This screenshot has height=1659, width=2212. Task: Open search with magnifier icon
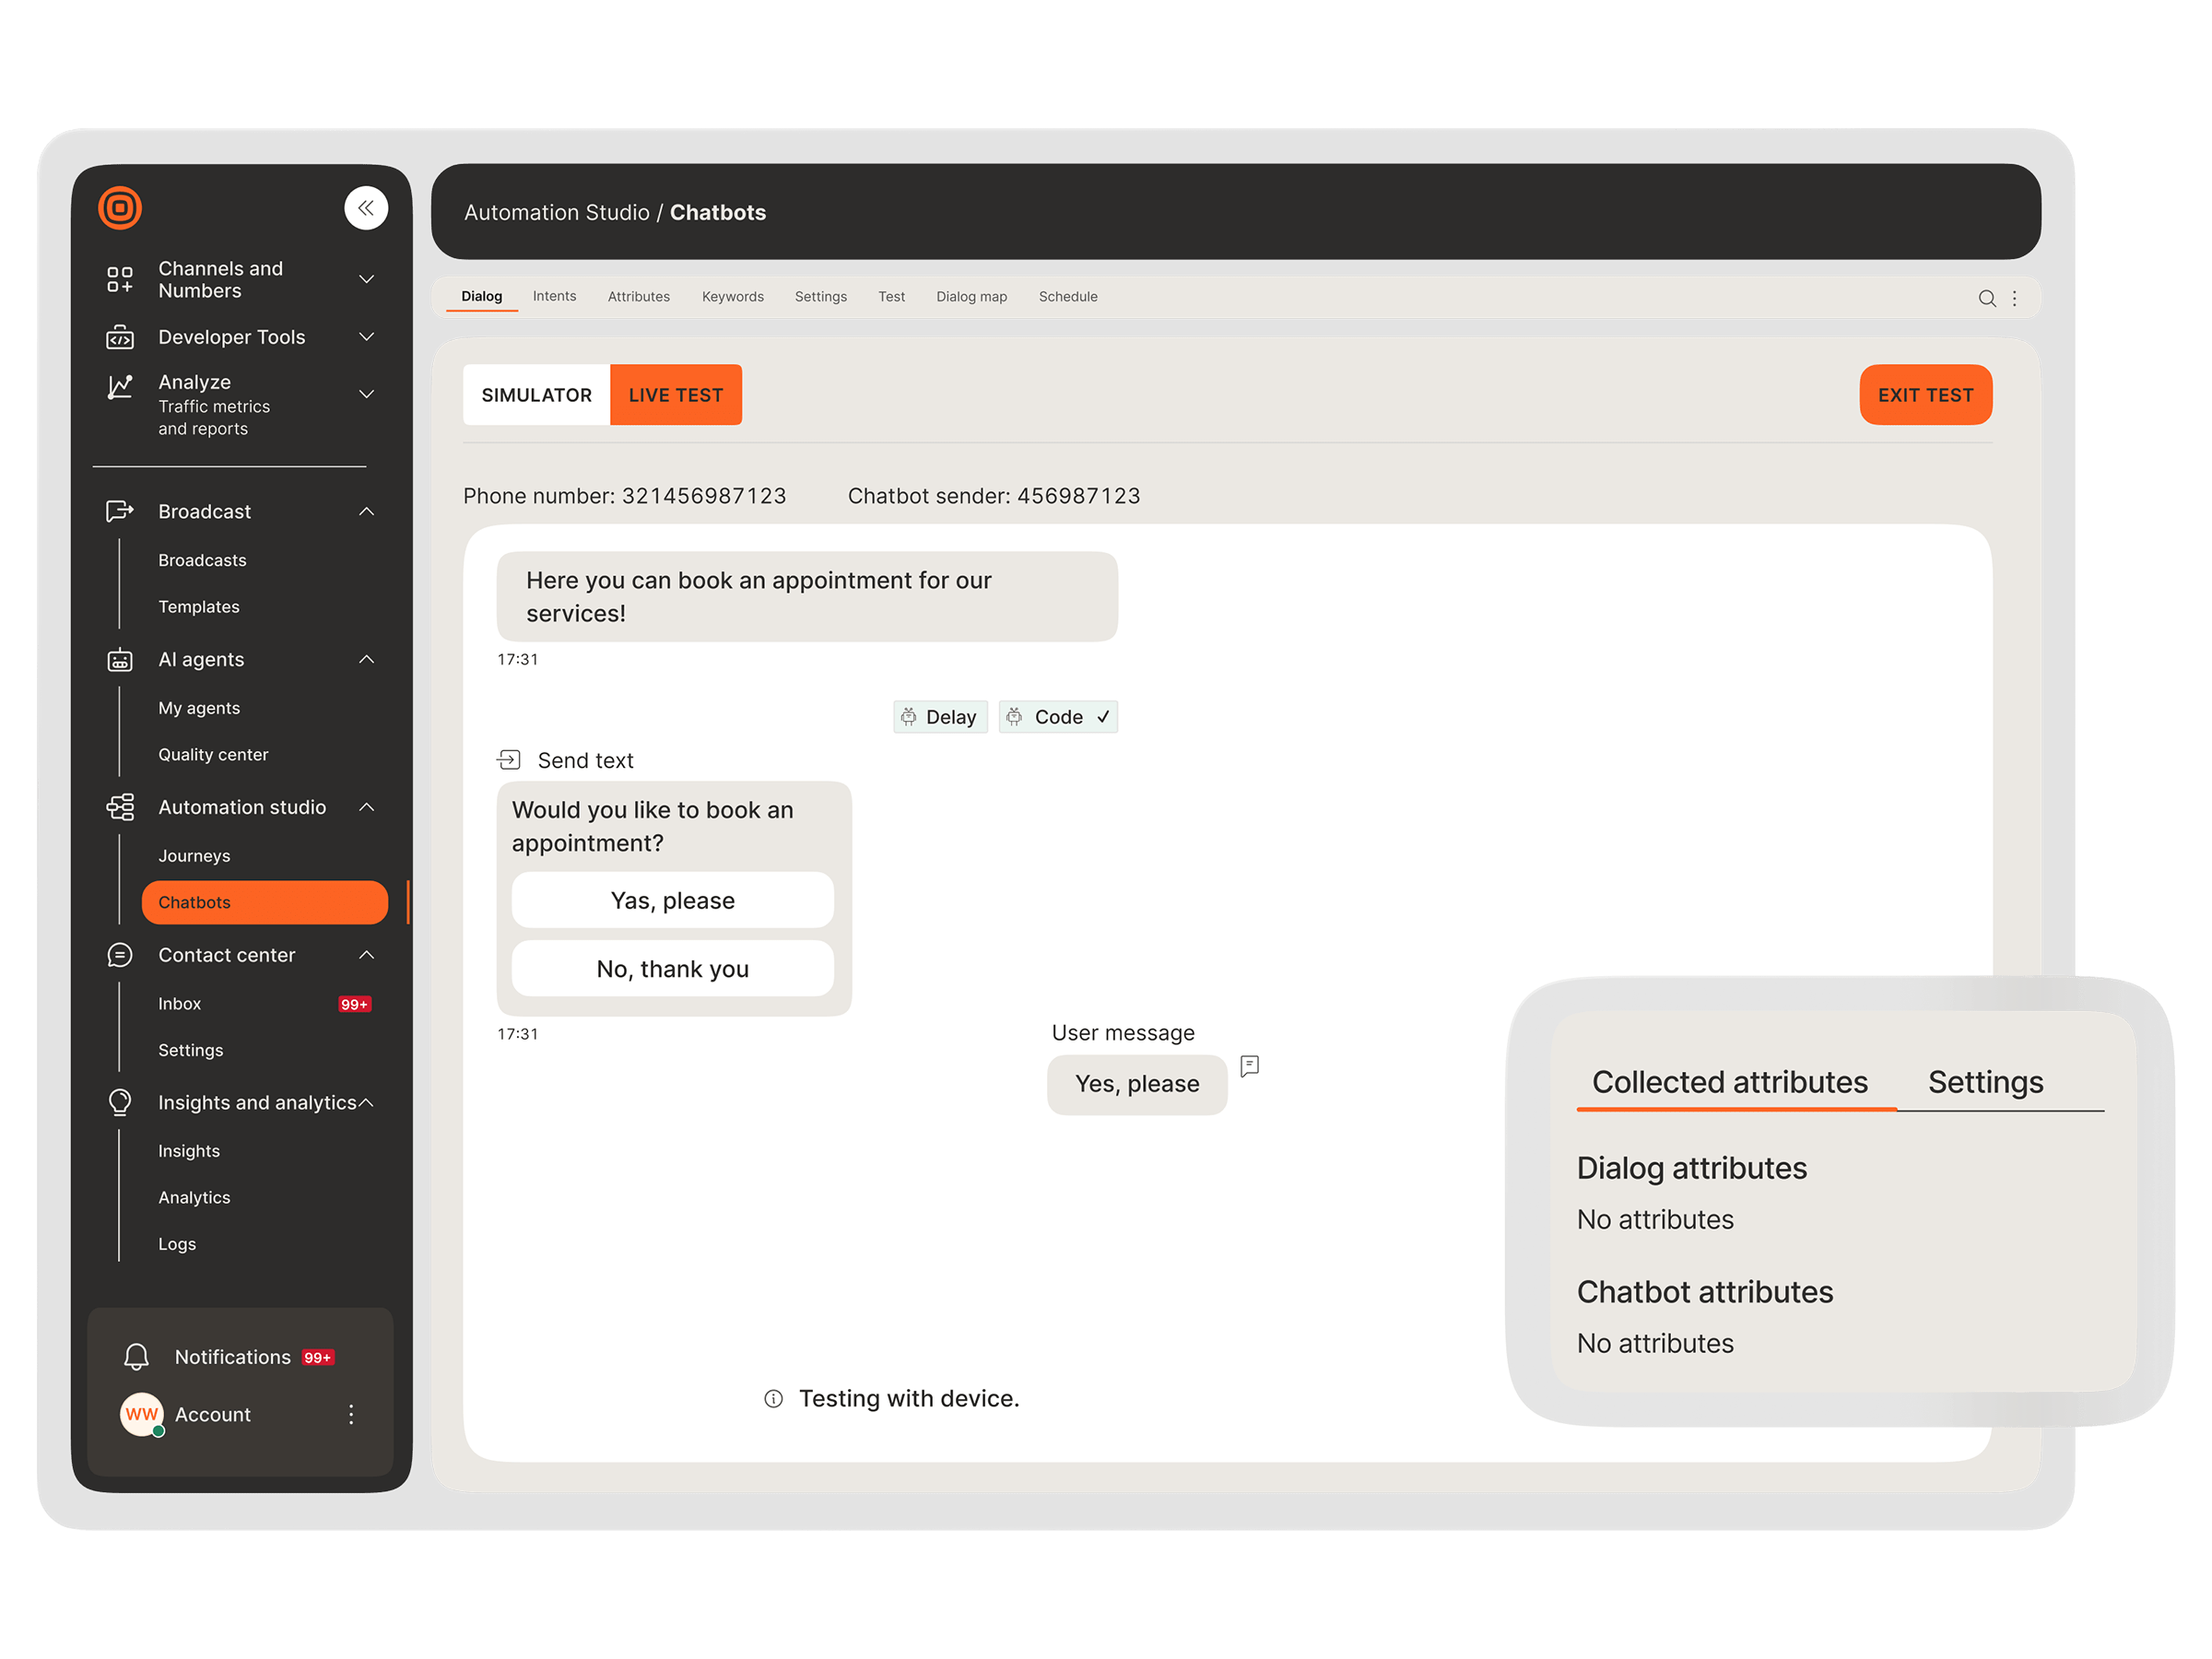pos(1986,298)
